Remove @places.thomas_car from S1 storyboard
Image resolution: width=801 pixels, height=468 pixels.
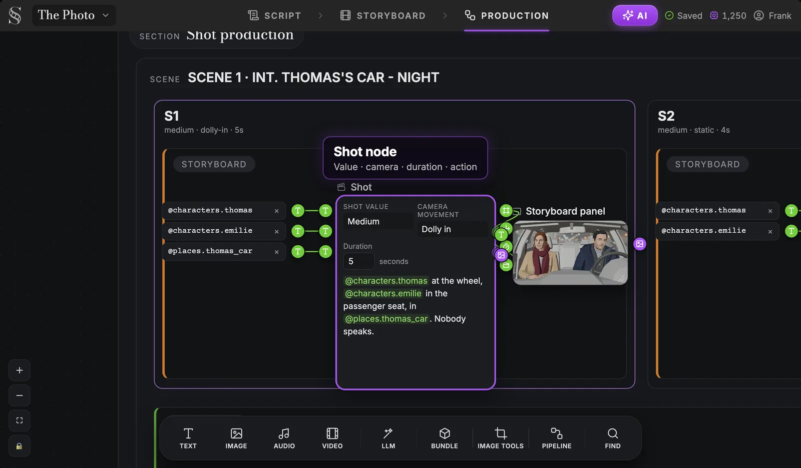276,252
